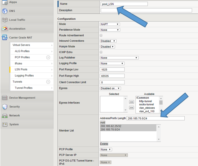Click the Acceleration gauge icon
Image resolution: width=198 pixels, height=166 pixels.
pos(4,29)
